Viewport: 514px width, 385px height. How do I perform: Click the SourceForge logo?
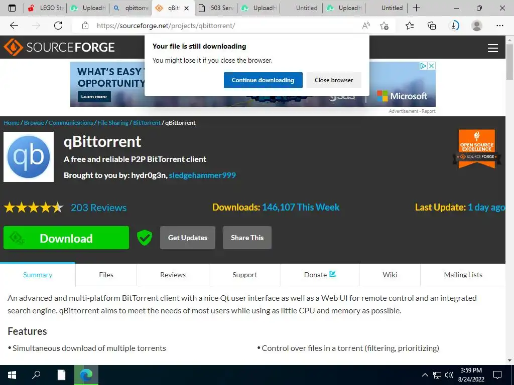point(59,47)
